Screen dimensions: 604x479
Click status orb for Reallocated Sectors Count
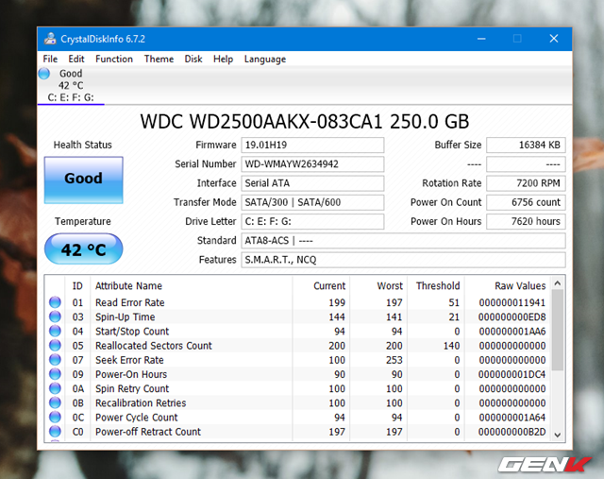click(x=55, y=345)
